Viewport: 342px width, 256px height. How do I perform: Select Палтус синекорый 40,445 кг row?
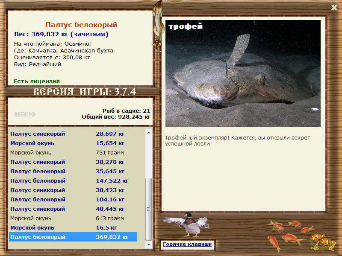pos(73,209)
